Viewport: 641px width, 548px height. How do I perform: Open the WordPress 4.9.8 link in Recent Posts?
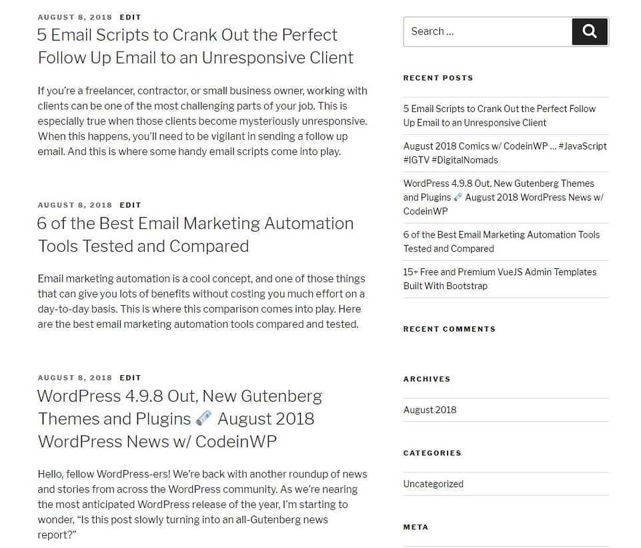click(502, 197)
